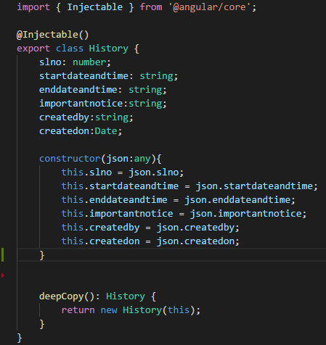326x345 pixels.
Task: Click the 'startdateandtime: string;' declaration
Action: pos(108,76)
